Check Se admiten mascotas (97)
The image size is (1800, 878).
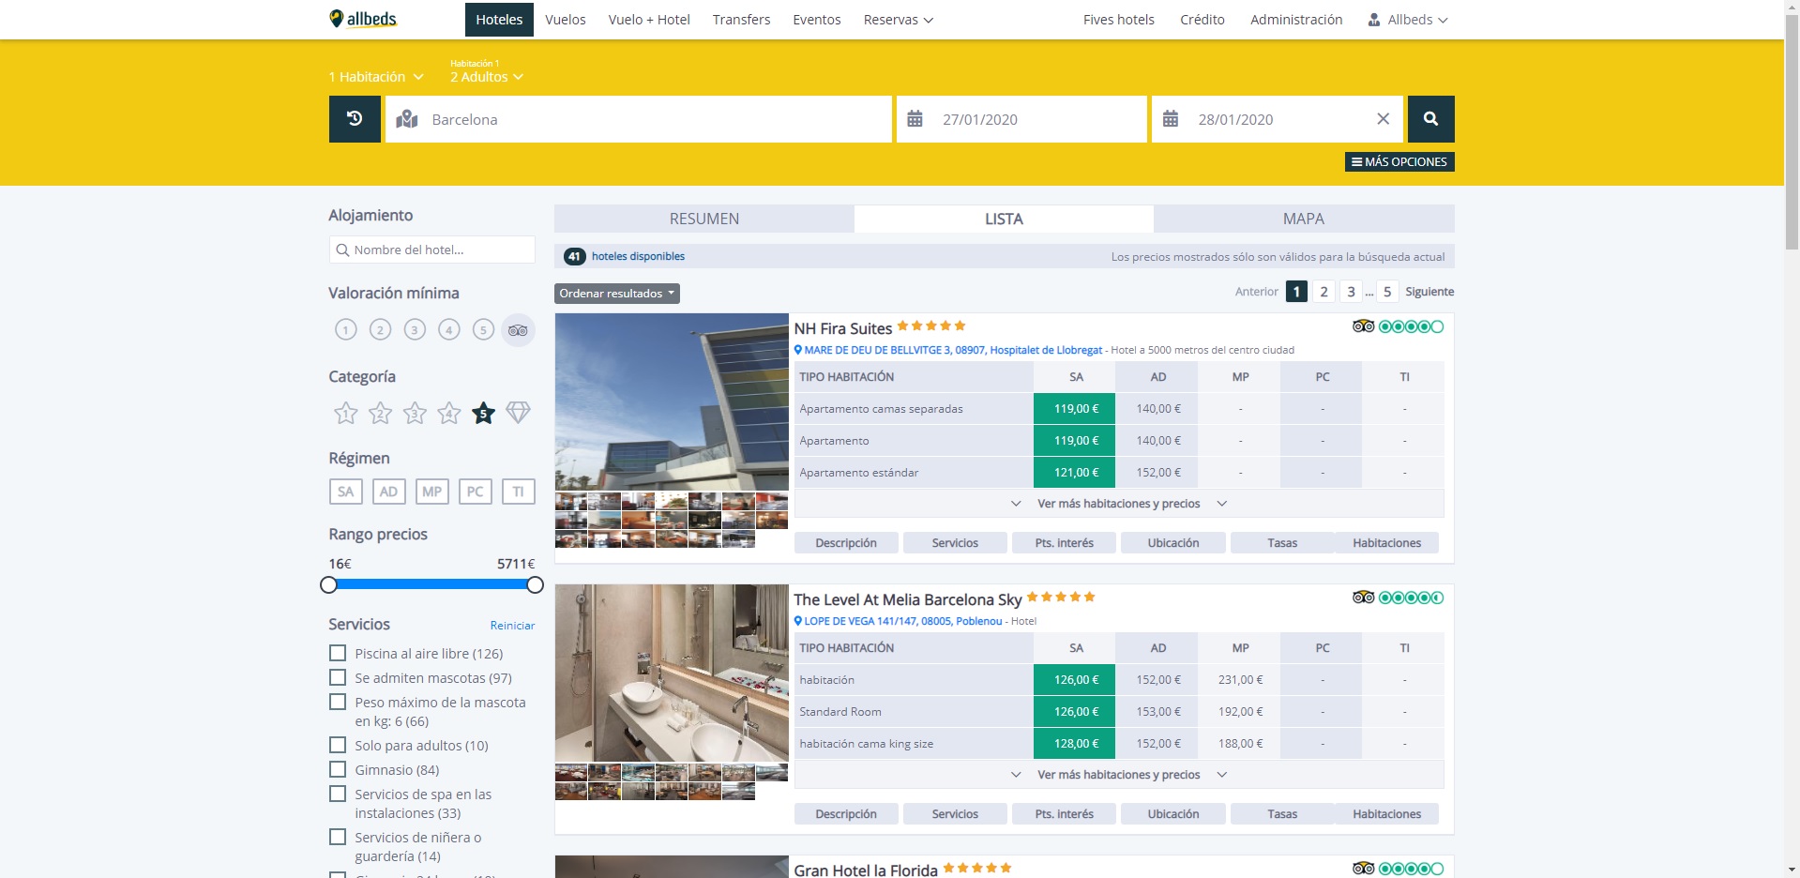coord(338,677)
